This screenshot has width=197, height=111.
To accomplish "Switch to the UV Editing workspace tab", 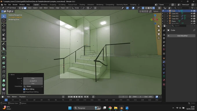I will pyautogui.click(x=62, y=5).
